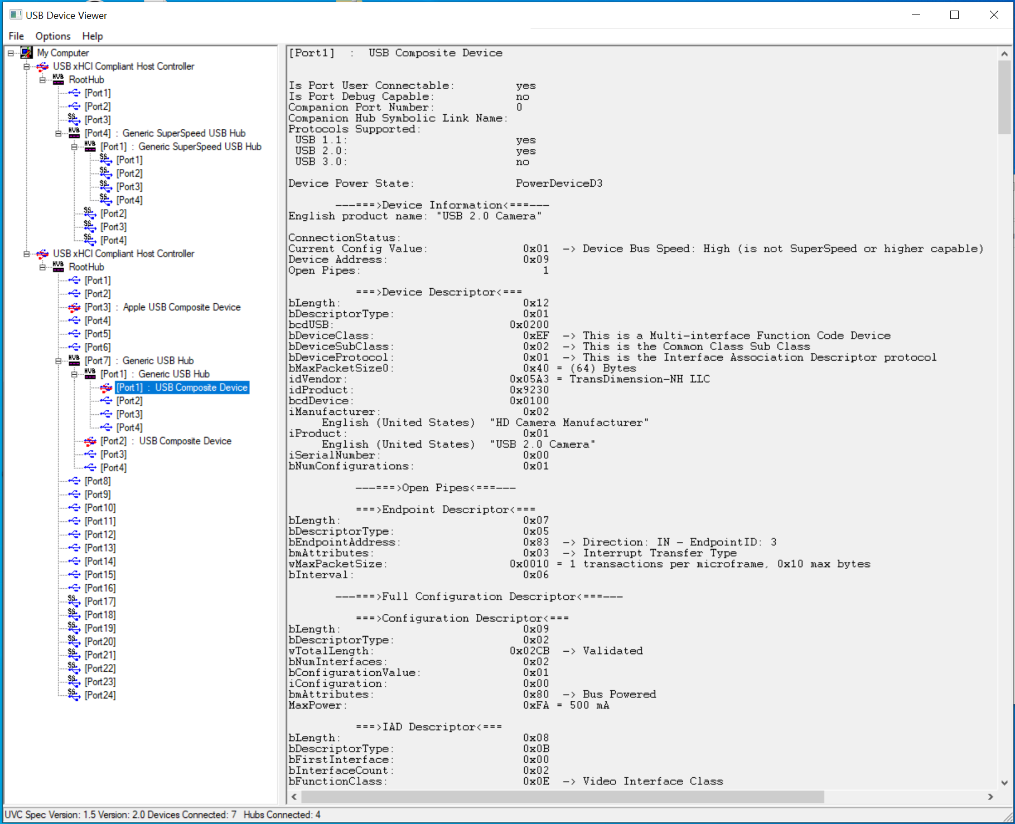The width and height of the screenshot is (1015, 824).
Task: Collapse the Port4 Generic SuperSpeed USB Hub node
Action: (x=58, y=133)
